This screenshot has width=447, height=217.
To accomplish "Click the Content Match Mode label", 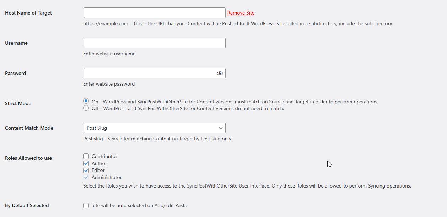I will pos(29,128).
